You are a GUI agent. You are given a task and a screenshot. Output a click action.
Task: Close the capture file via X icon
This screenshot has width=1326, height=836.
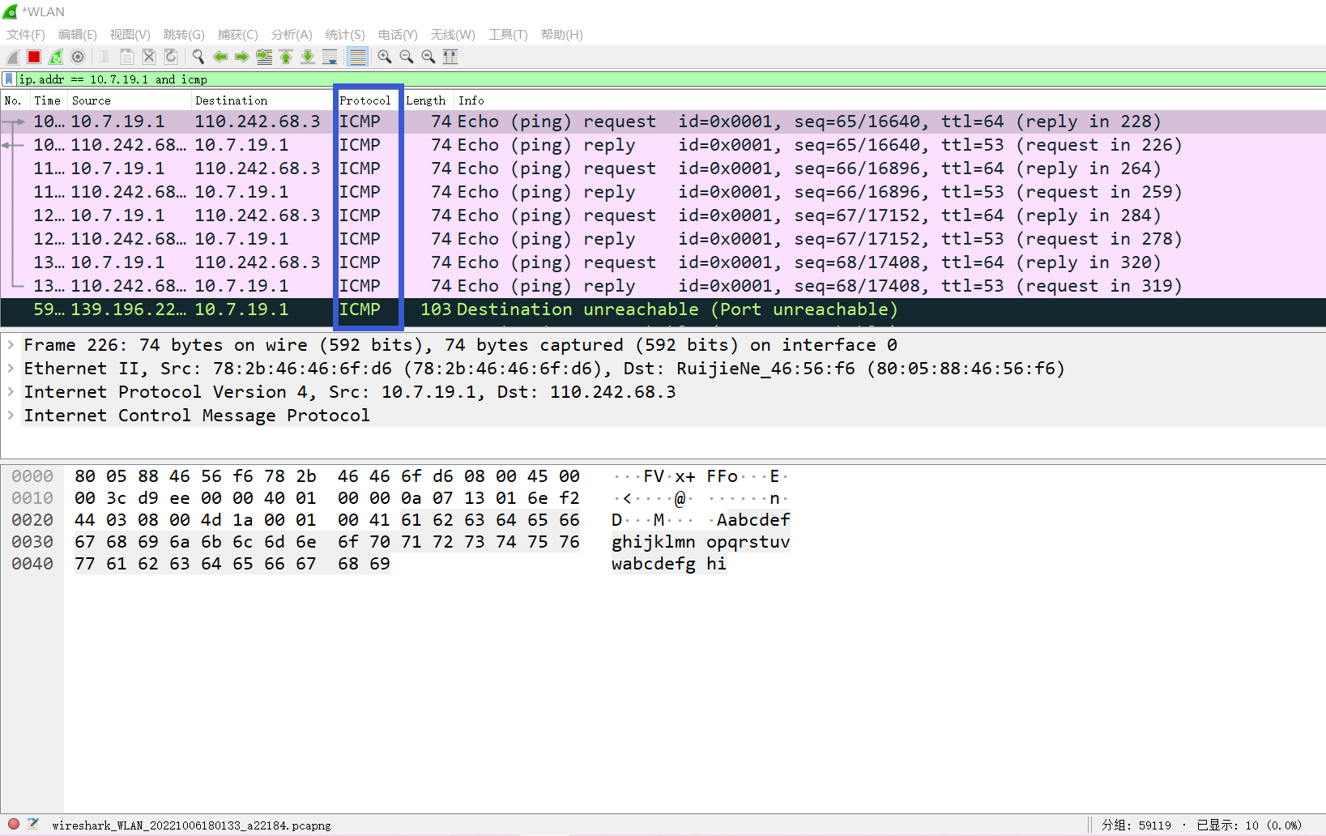[x=149, y=57]
